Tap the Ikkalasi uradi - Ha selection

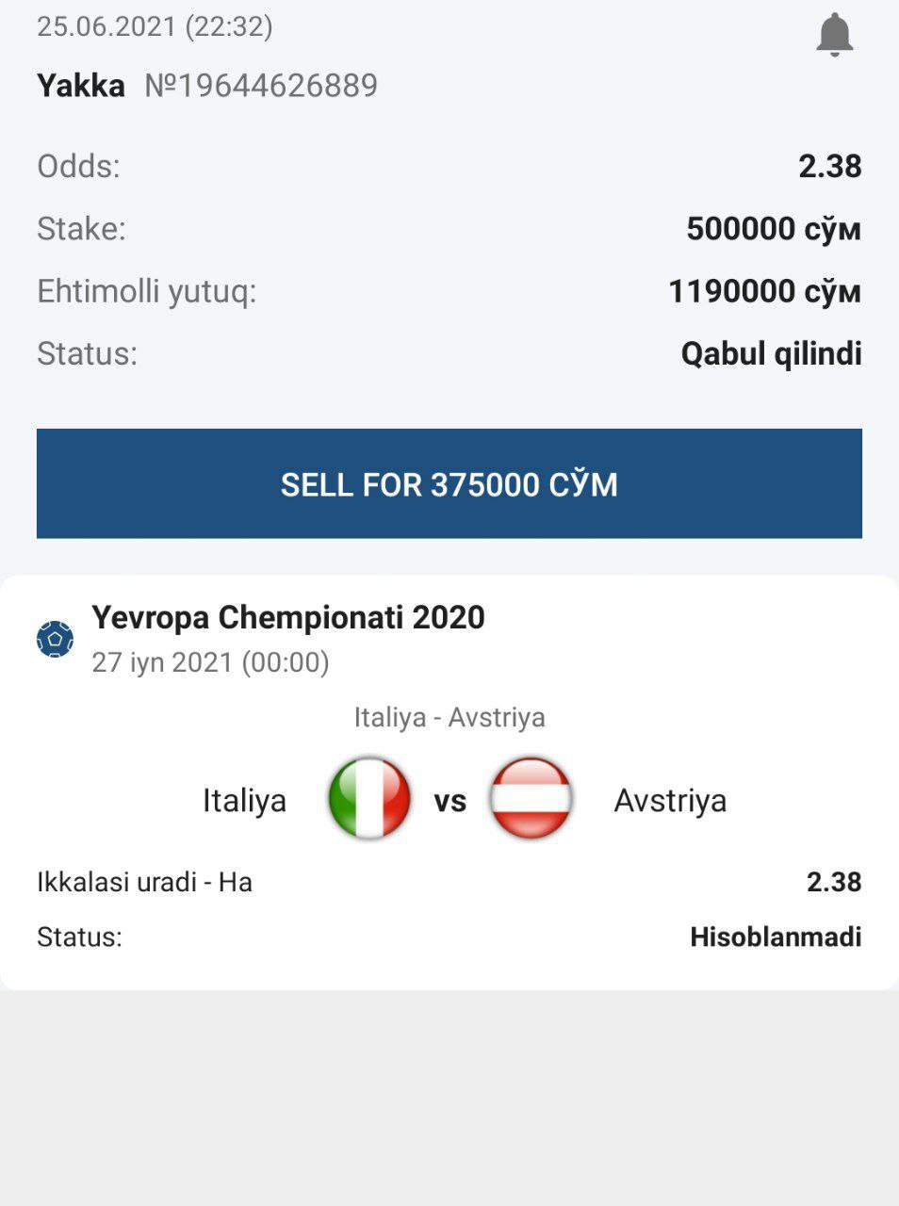pyautogui.click(x=144, y=883)
